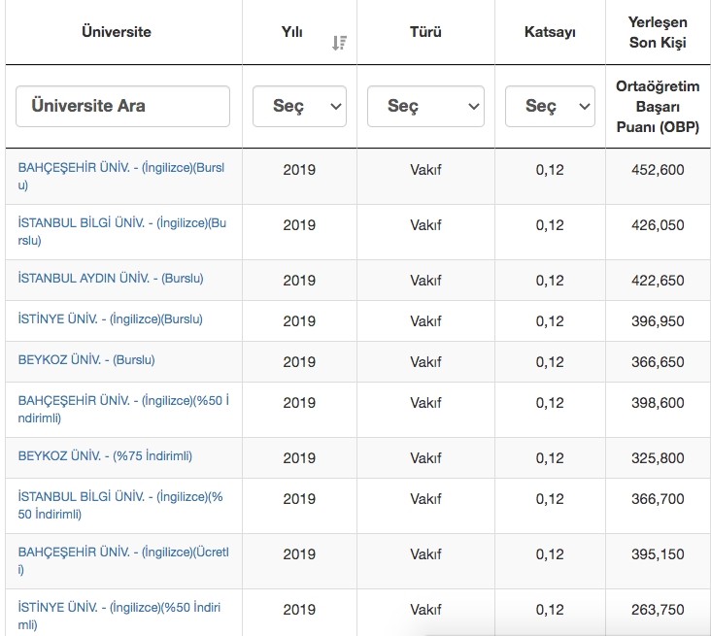Open Beykoz Üniv. (%75 İndirimli) link

(105, 456)
